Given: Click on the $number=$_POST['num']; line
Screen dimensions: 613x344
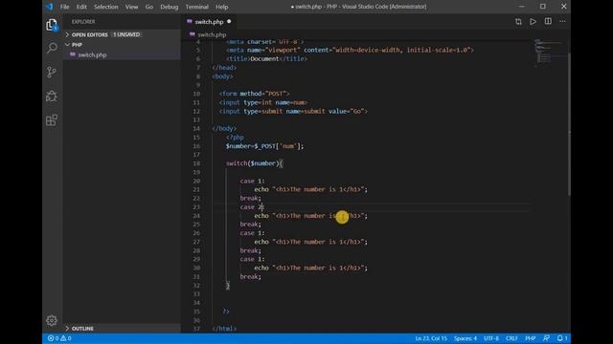Looking at the screenshot, I should coord(264,146).
